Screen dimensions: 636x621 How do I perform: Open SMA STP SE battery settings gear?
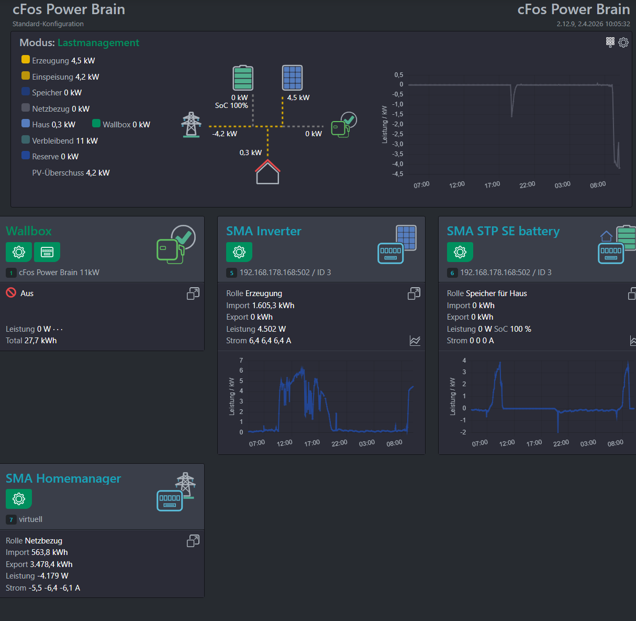tap(460, 252)
